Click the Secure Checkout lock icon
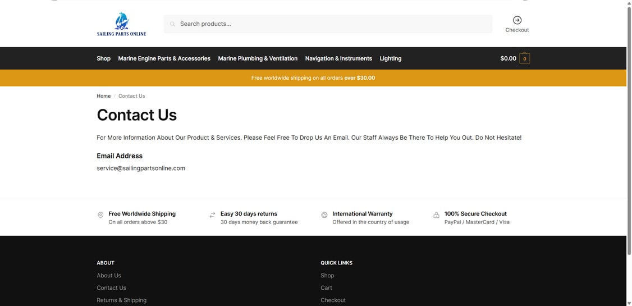 (436, 215)
